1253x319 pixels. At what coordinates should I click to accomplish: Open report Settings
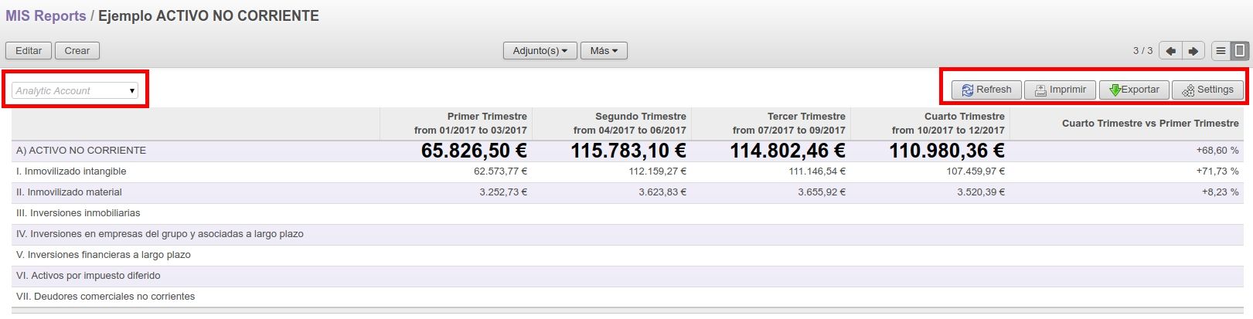pos(1207,90)
